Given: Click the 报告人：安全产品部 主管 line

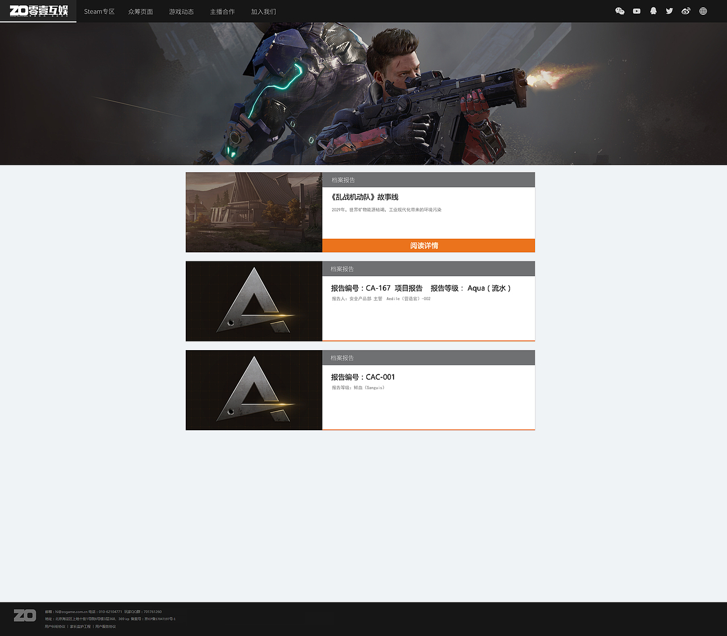Looking at the screenshot, I should point(381,298).
